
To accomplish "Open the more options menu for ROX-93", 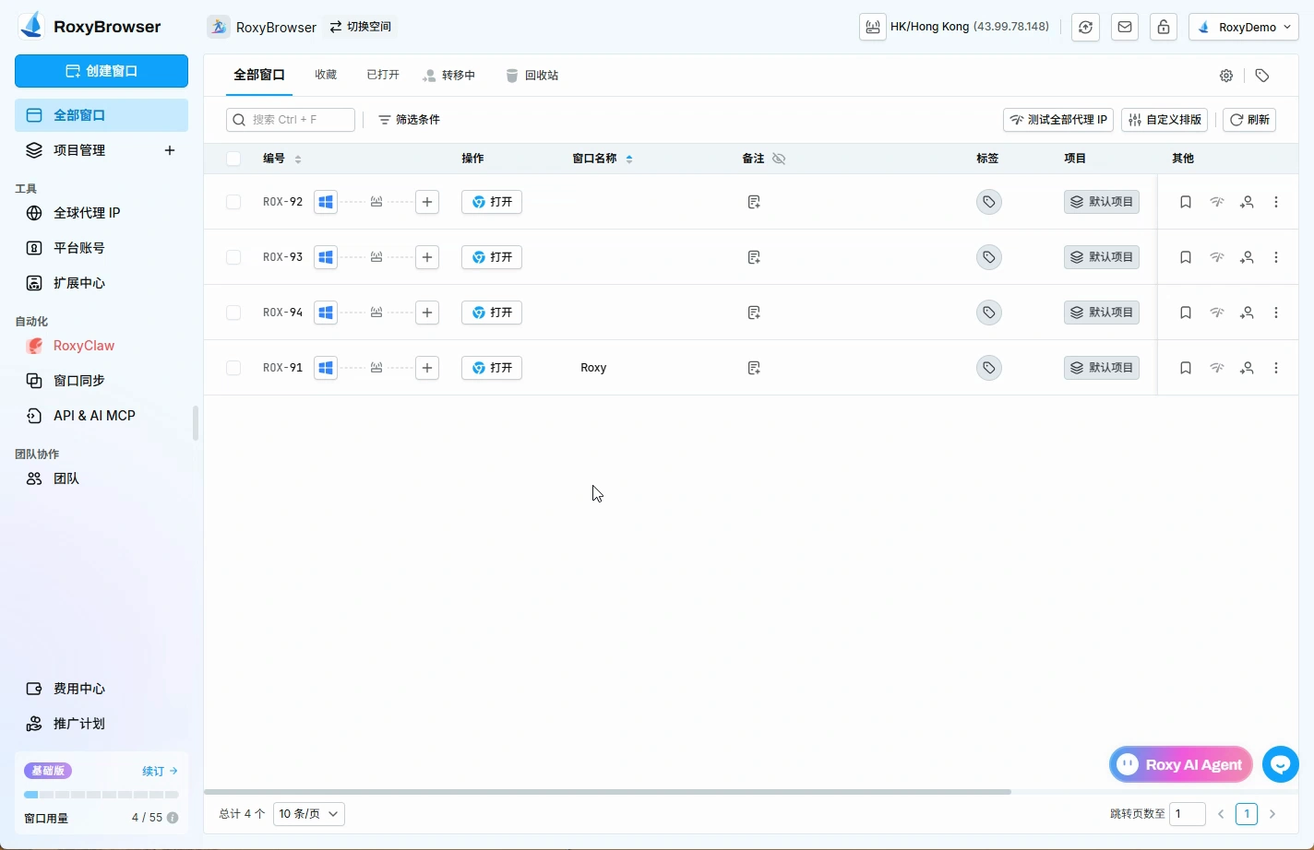I will click(x=1276, y=257).
